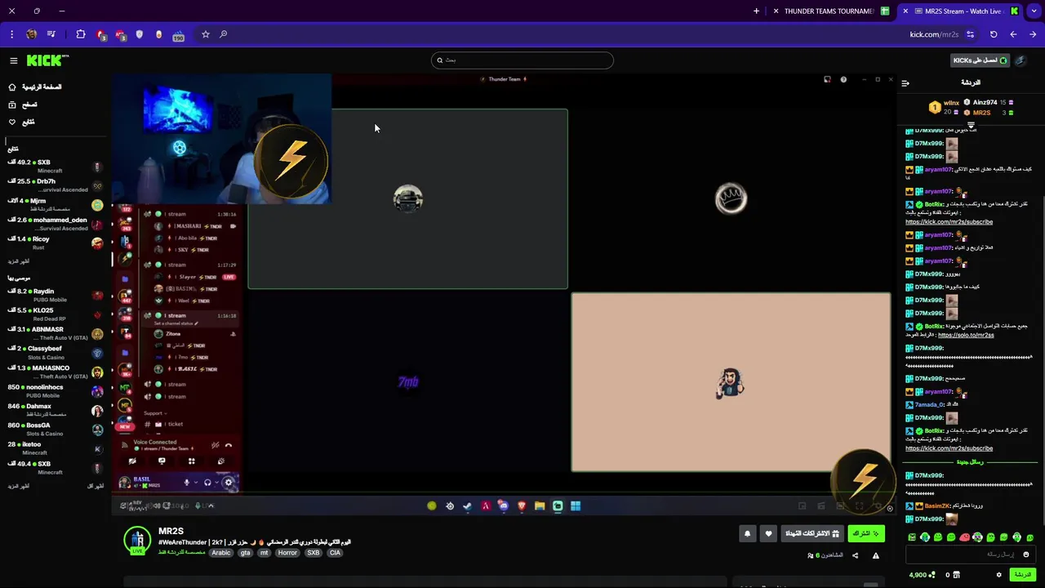The width and height of the screenshot is (1045, 588).
Task: Open the browse sidebar item
Action: tap(23, 105)
